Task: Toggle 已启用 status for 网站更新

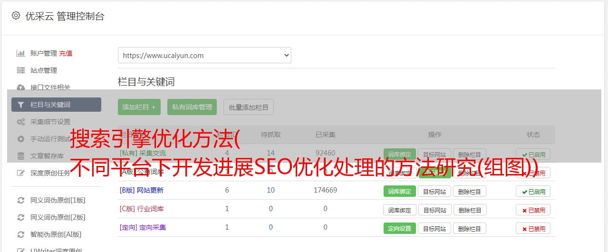Action: pyautogui.click(x=533, y=191)
